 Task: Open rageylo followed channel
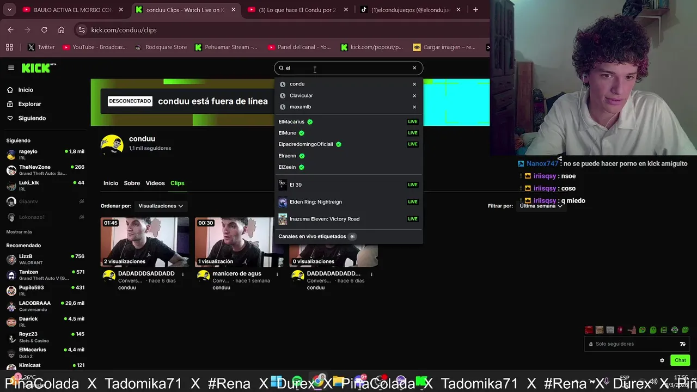pos(45,155)
